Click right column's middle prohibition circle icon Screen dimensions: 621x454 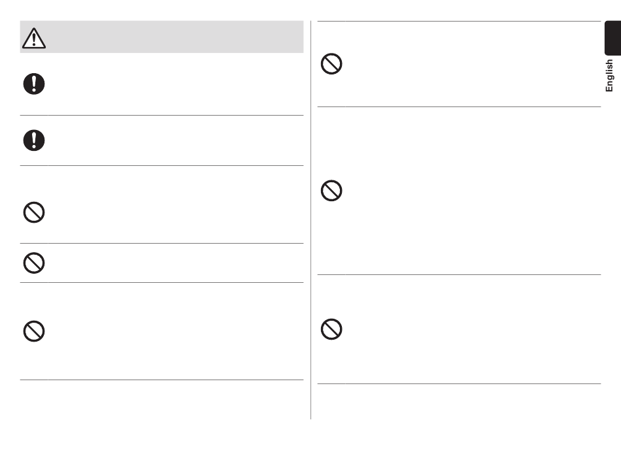331,191
